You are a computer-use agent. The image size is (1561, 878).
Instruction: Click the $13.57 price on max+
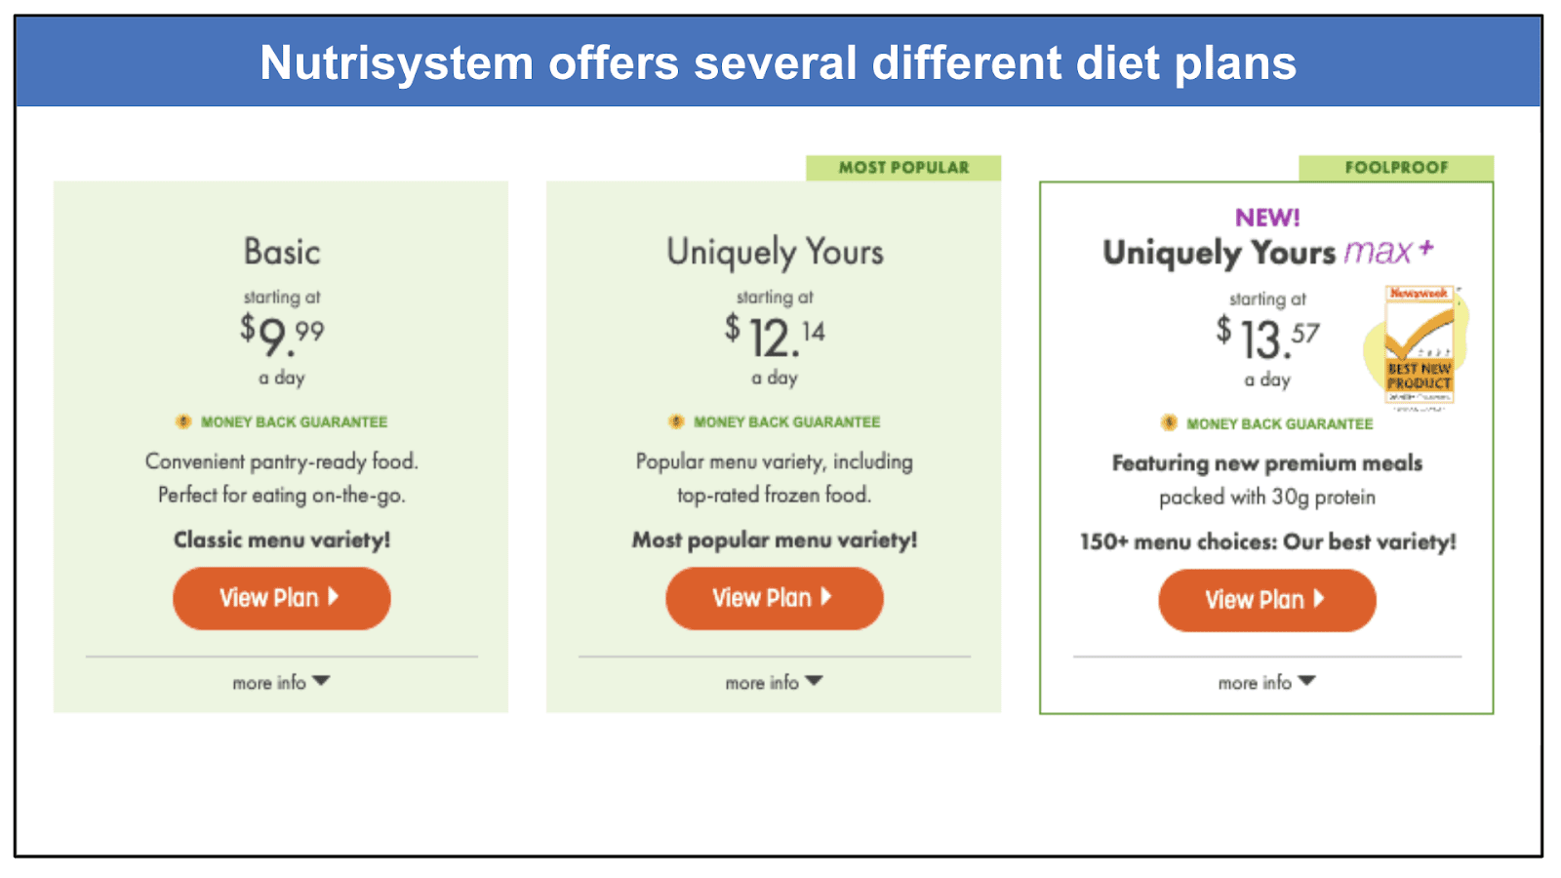tap(1266, 339)
